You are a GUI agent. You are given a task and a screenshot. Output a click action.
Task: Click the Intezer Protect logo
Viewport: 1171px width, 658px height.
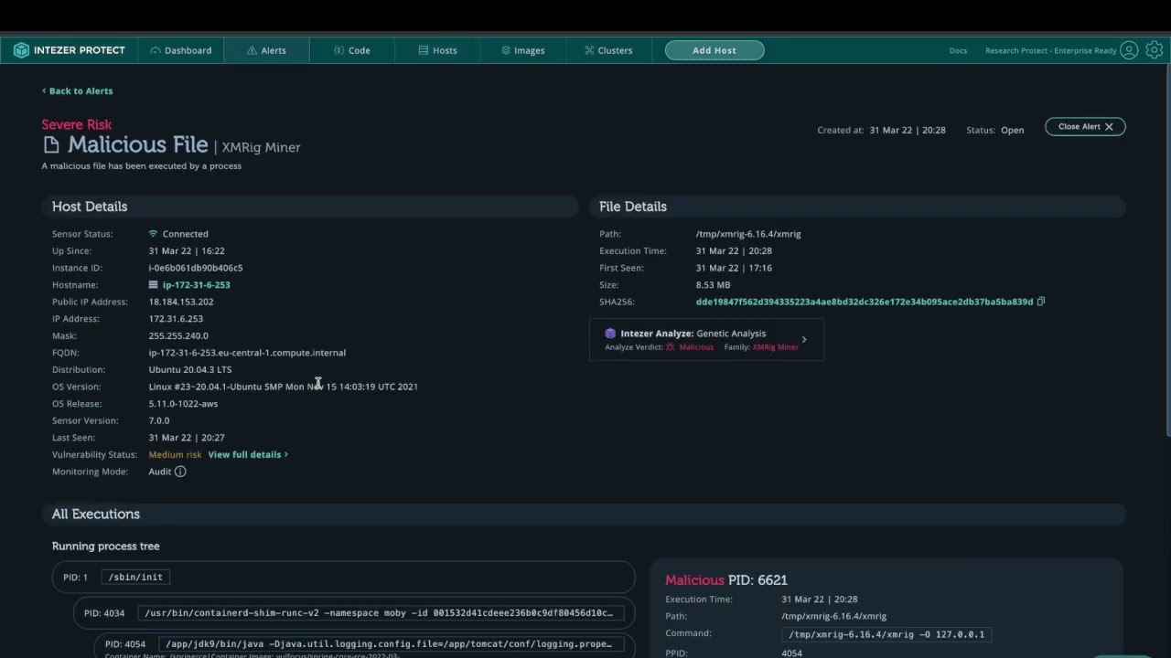tap(70, 50)
